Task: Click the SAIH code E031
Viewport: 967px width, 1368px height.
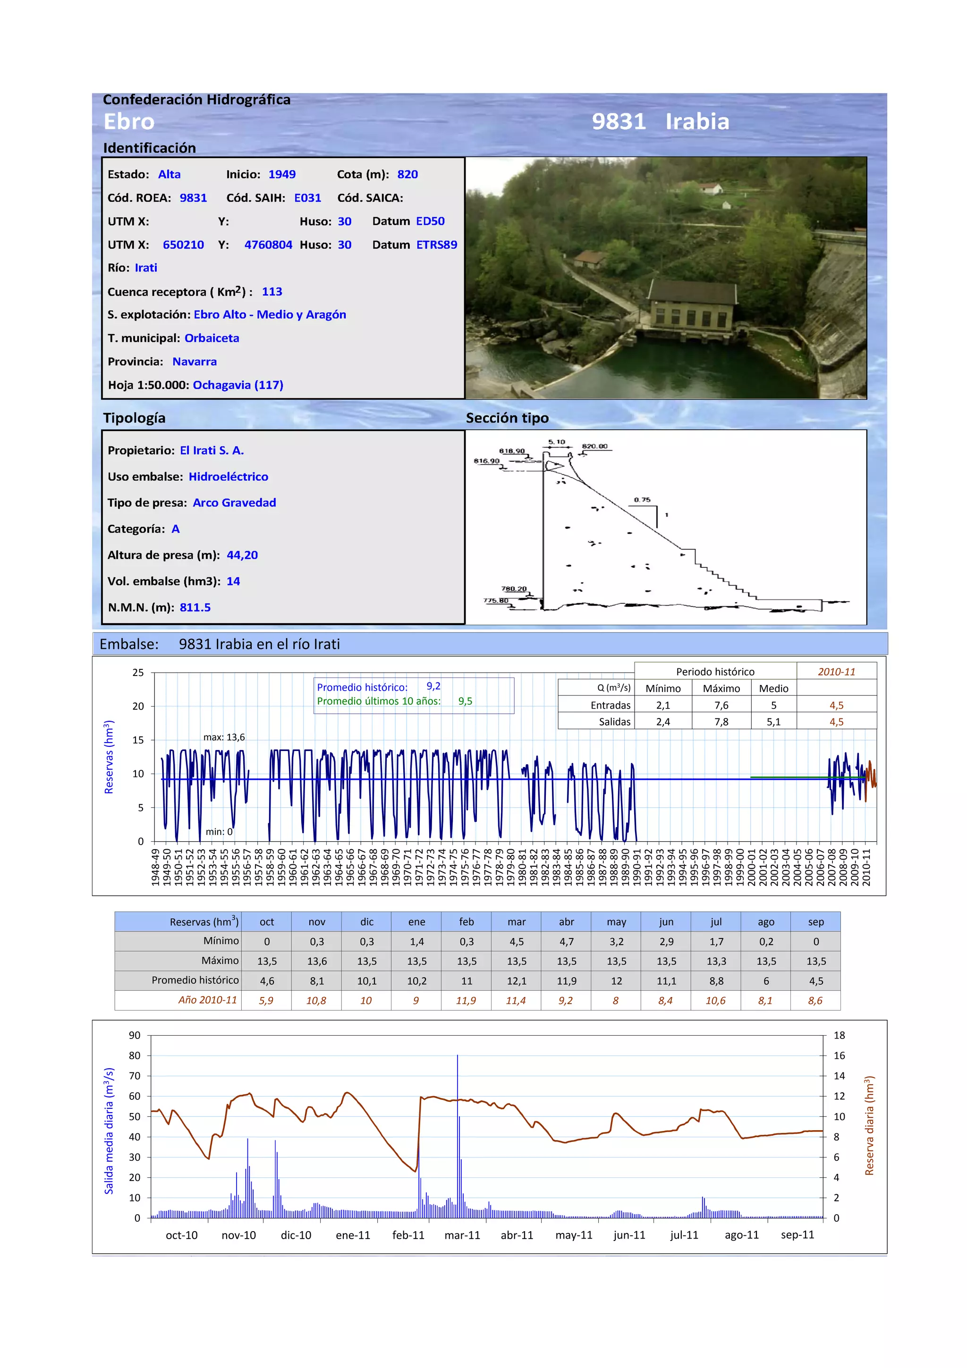Action: [x=307, y=198]
